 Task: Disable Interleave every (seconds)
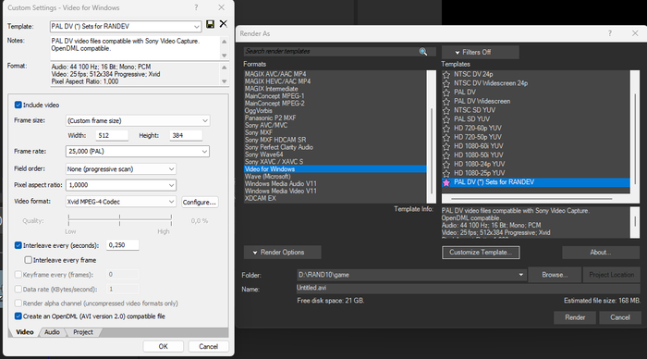(18, 245)
